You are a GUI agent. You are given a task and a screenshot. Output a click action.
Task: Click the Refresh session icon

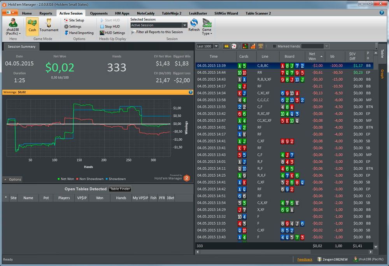click(194, 25)
